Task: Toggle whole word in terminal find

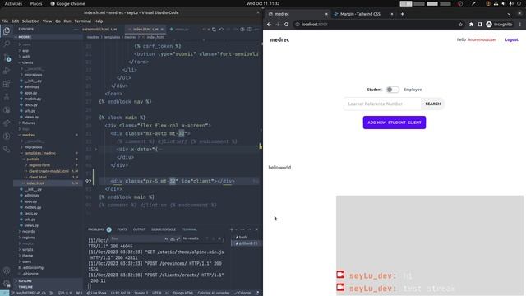Action: [173, 239]
